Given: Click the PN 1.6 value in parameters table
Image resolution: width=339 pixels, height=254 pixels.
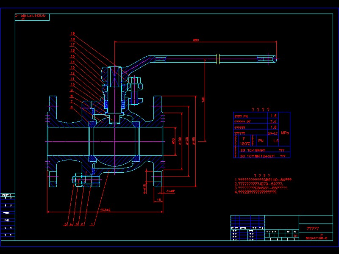Looking at the screenshot, I should (x=274, y=115).
